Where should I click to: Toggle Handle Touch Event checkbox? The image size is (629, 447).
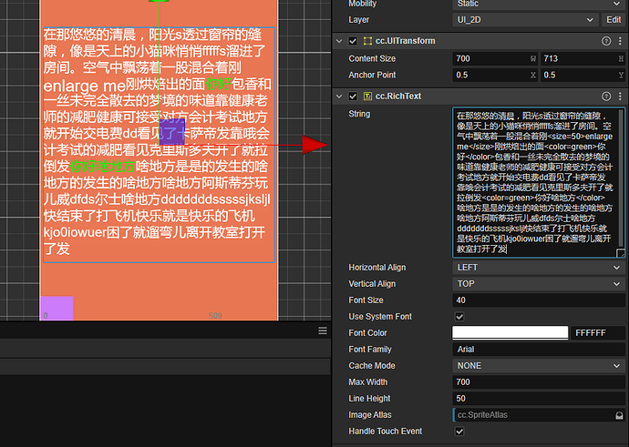[459, 432]
